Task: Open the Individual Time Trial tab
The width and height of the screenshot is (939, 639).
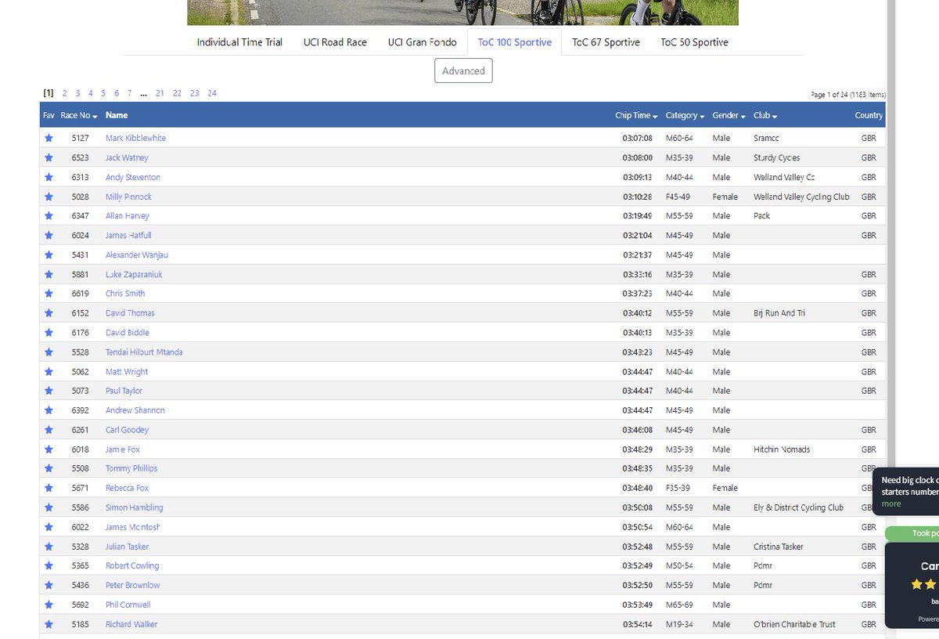Action: click(239, 42)
